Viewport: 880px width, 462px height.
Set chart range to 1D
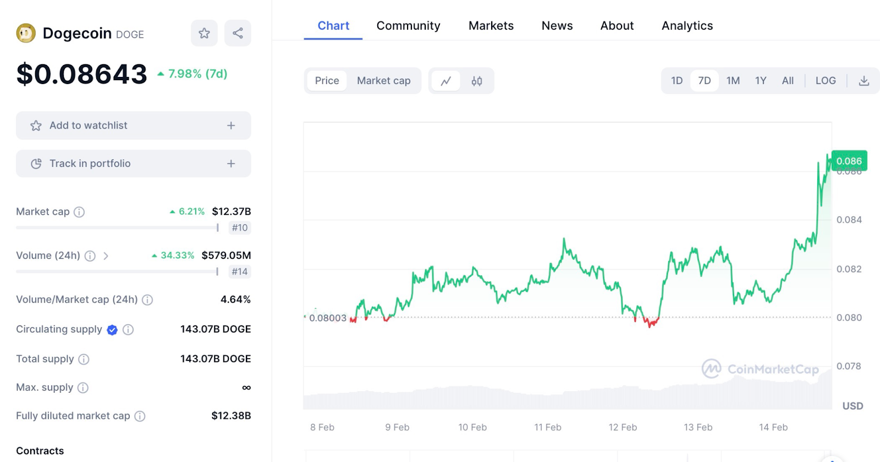point(676,81)
